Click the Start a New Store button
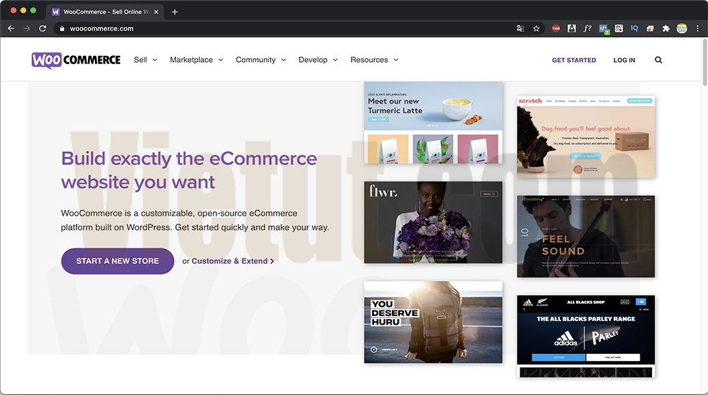The height and width of the screenshot is (395, 708). pos(117,261)
